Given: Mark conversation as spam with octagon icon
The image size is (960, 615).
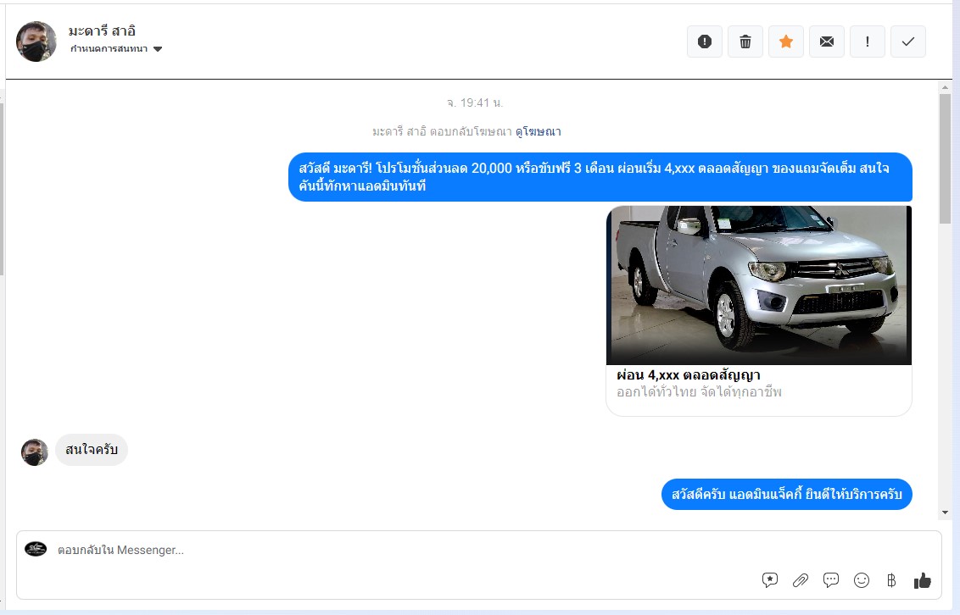Looking at the screenshot, I should click(704, 42).
